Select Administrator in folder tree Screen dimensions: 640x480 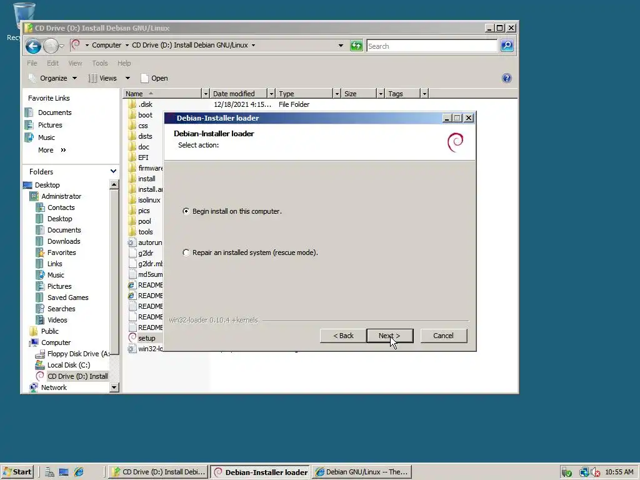coord(56,196)
